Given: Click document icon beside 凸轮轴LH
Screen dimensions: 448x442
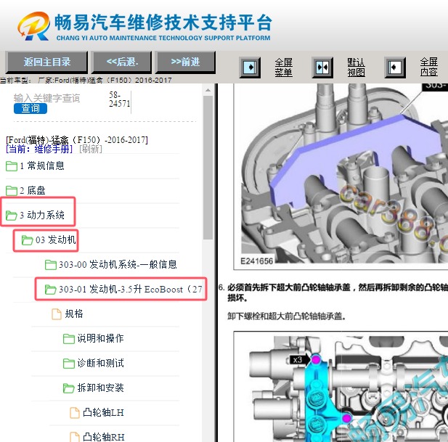Looking at the screenshot, I should pyautogui.click(x=75, y=413).
